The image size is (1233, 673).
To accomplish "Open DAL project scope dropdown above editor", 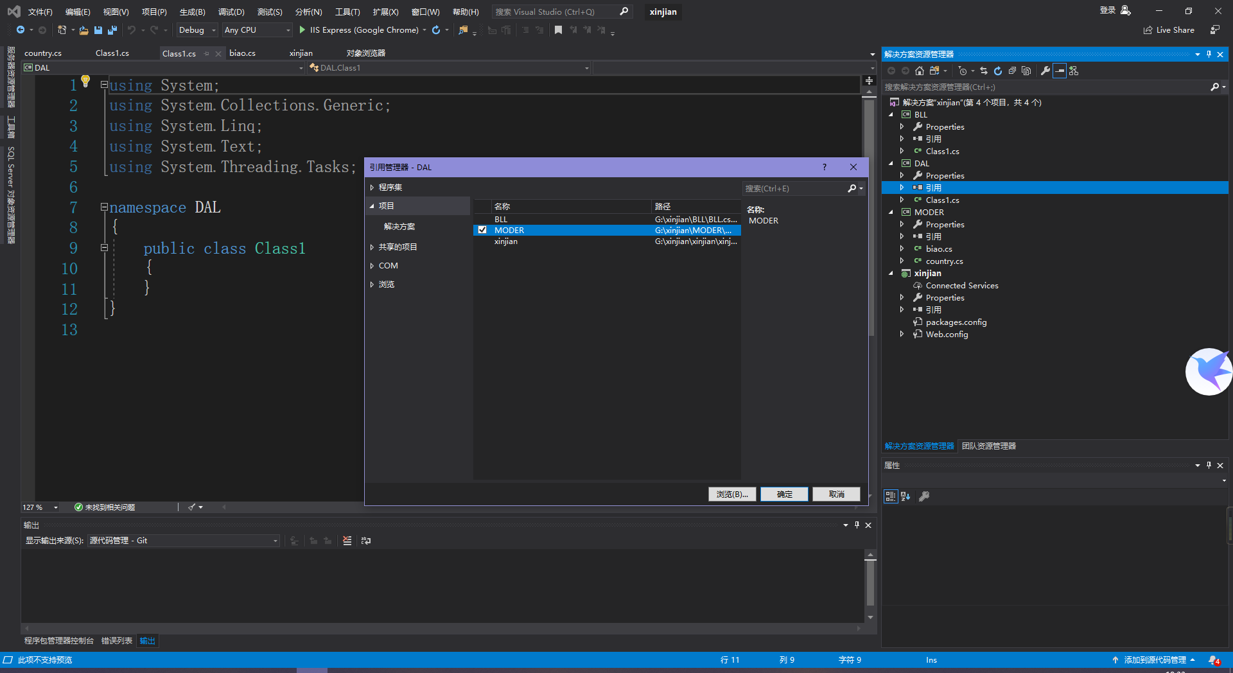I will click(164, 67).
